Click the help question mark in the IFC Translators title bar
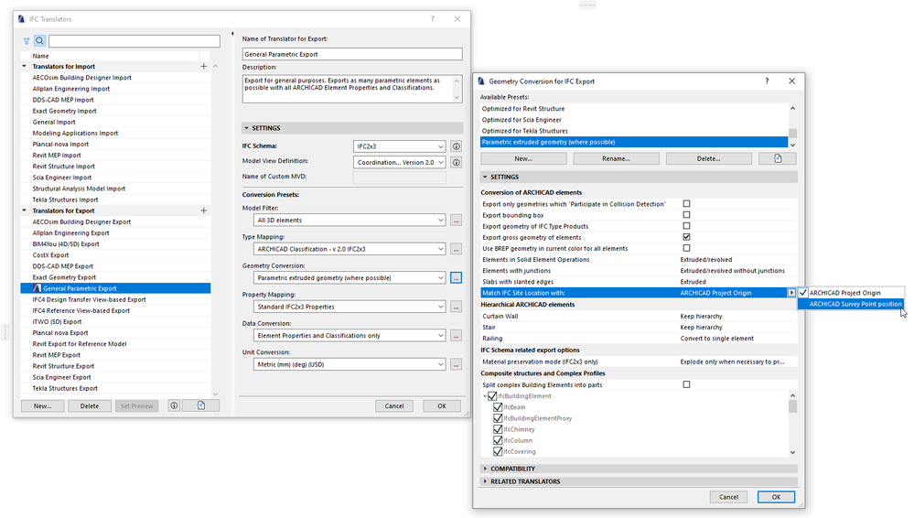 point(433,18)
